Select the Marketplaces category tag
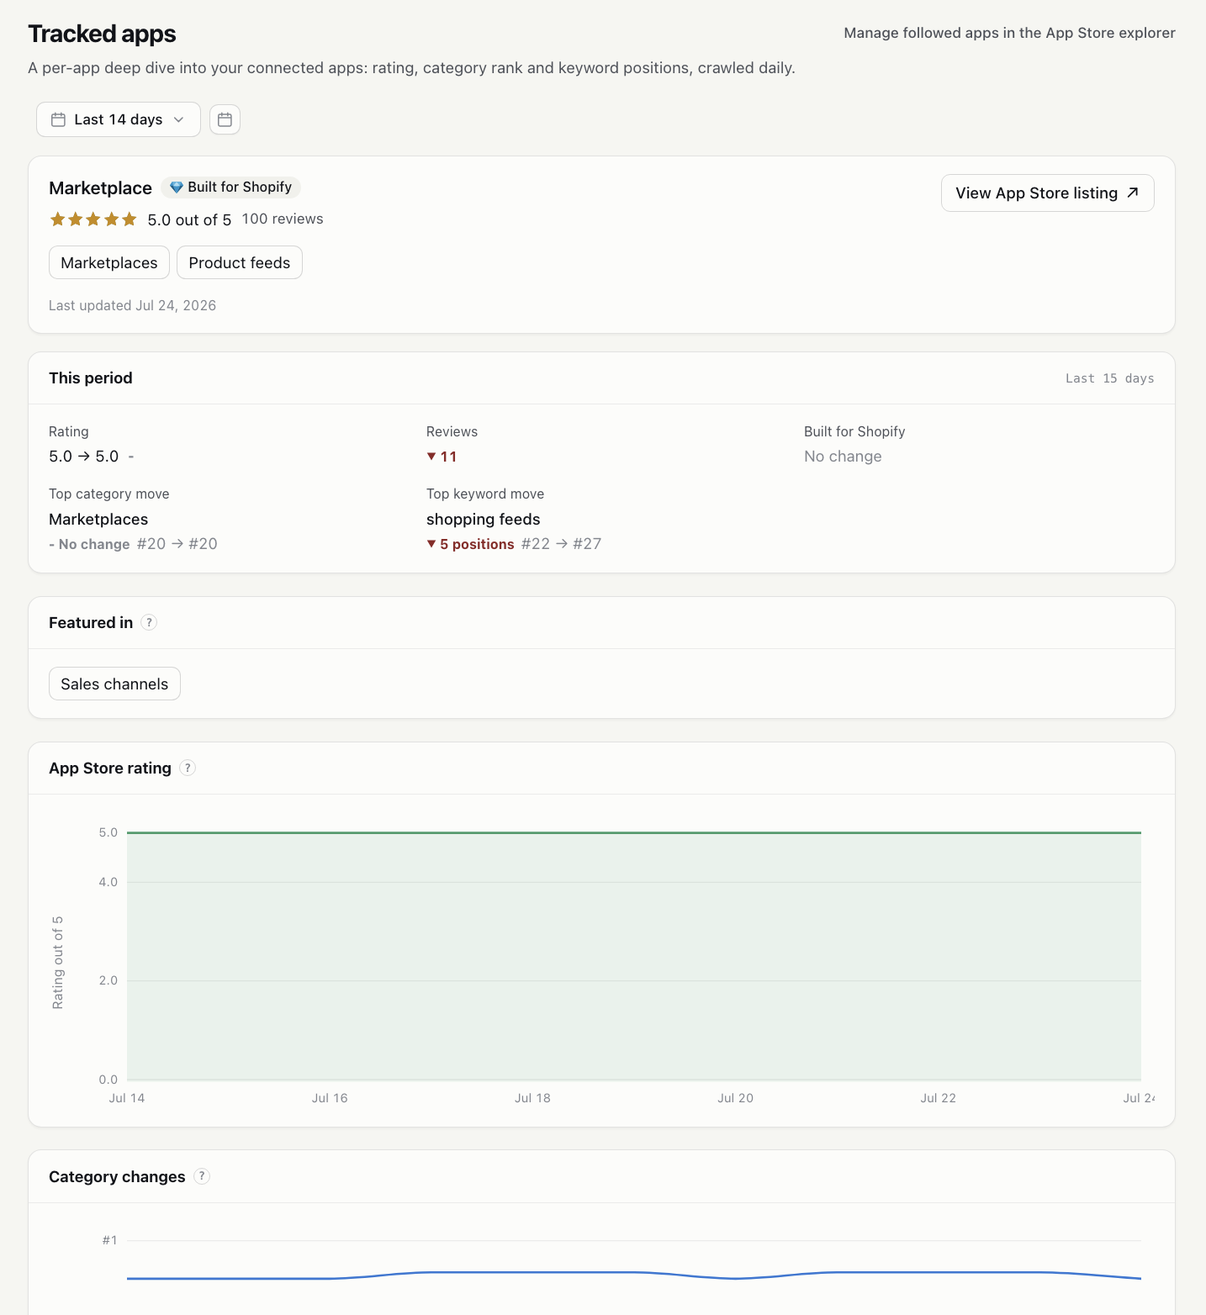 (x=109, y=262)
